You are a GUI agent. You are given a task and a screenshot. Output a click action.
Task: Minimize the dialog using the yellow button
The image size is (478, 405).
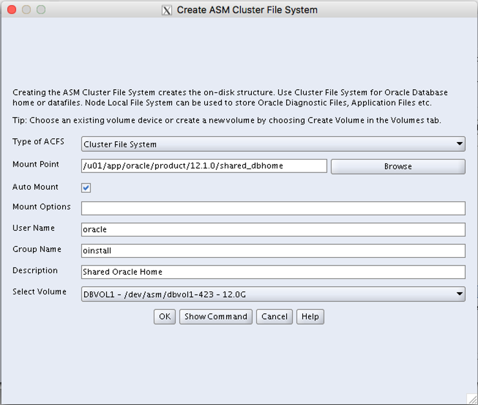26,10
